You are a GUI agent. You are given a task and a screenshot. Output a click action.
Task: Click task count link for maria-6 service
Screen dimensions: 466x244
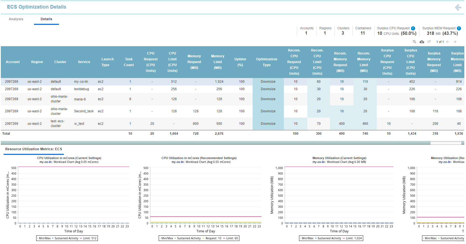pyautogui.click(x=130, y=99)
